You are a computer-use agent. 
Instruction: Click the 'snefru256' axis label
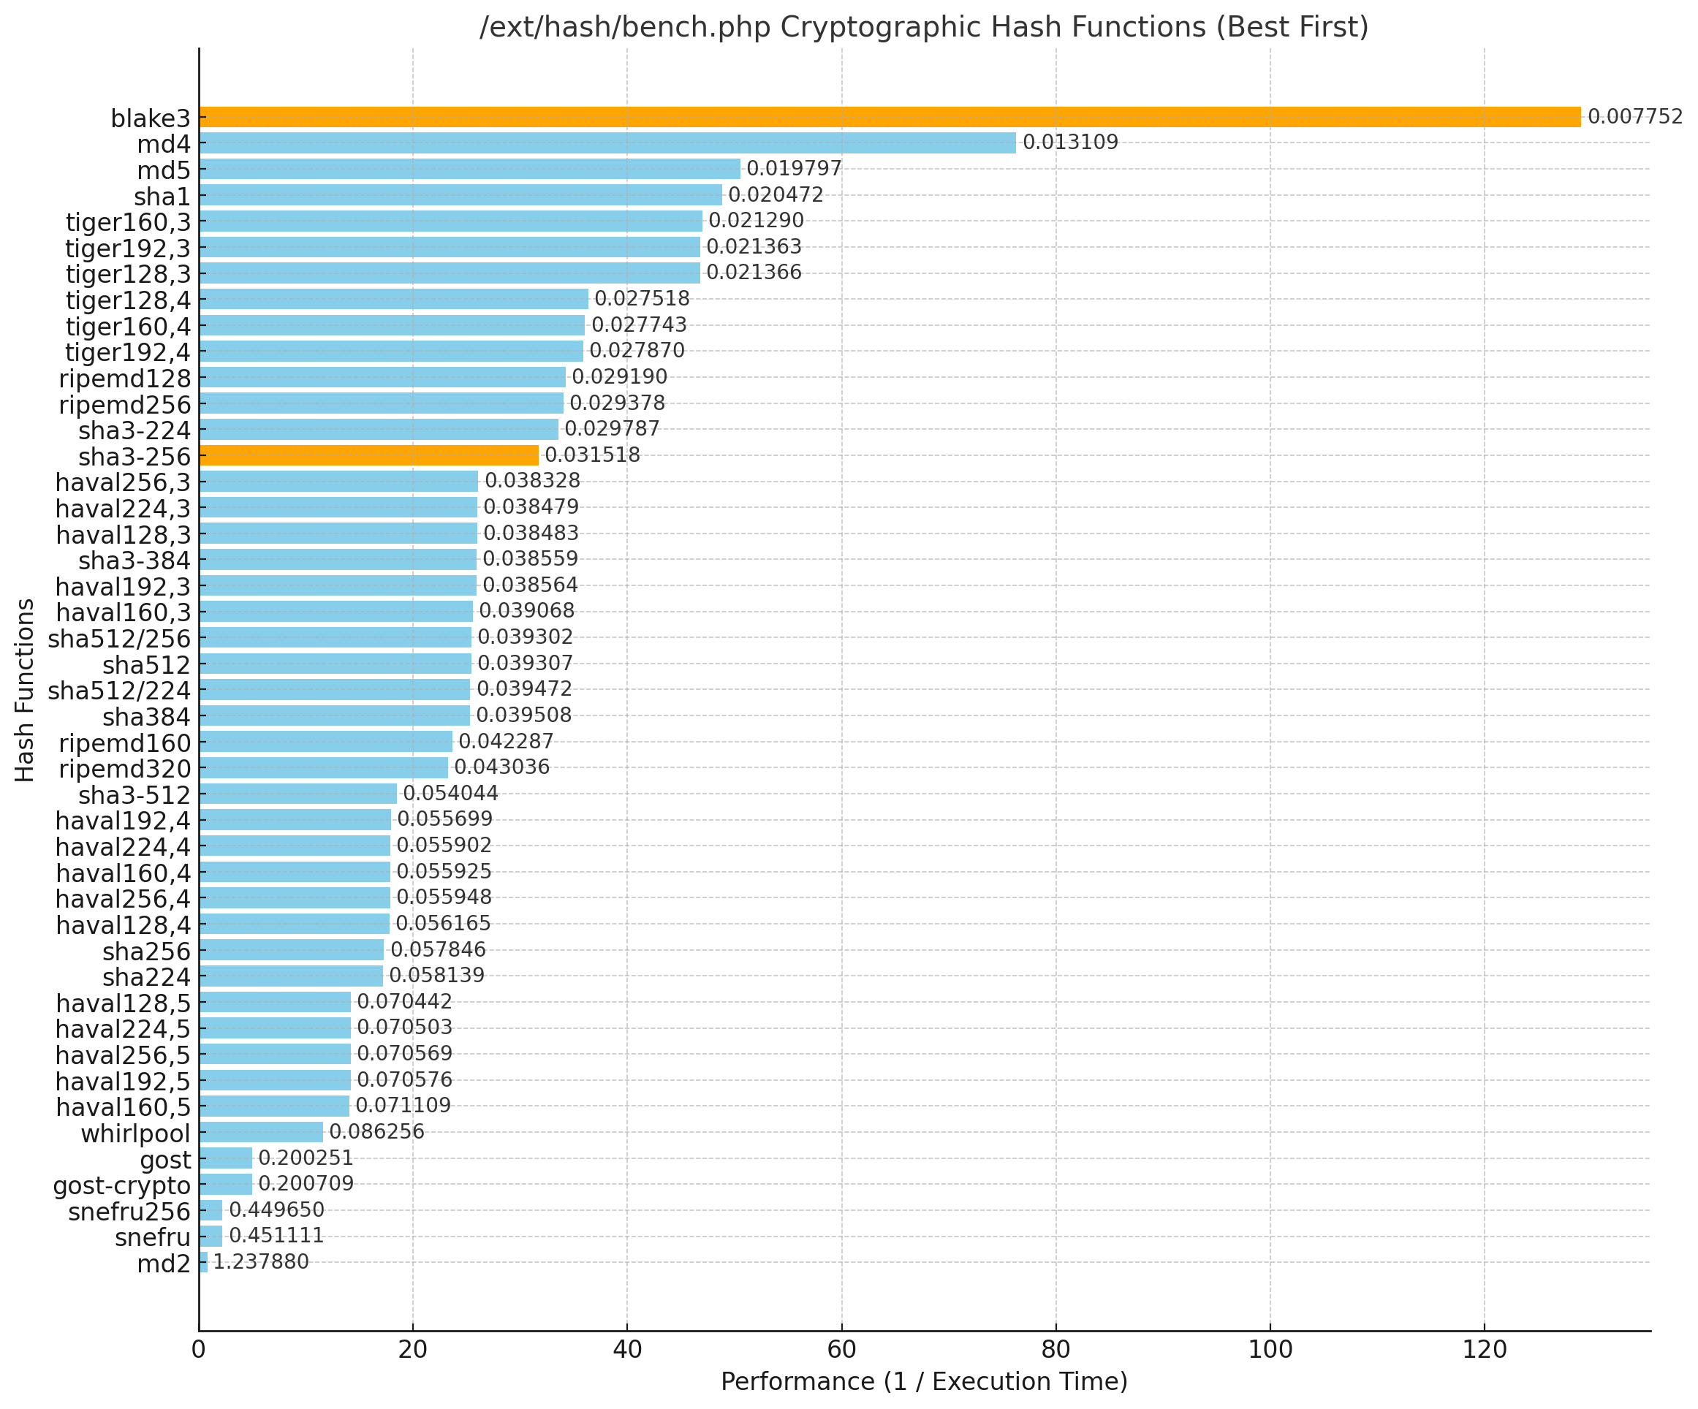coord(129,1212)
